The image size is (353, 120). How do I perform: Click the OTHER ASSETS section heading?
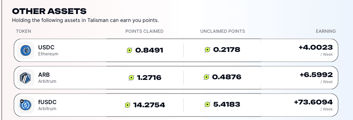point(49,11)
